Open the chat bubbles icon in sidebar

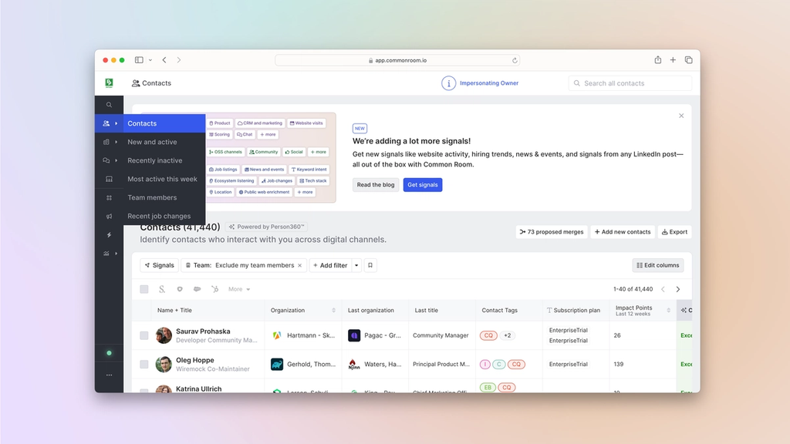point(106,160)
